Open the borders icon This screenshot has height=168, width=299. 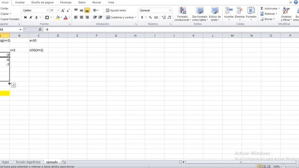point(47,17)
